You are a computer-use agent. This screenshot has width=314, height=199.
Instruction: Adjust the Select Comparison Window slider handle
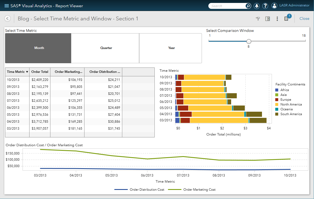pyautogui.click(x=249, y=41)
